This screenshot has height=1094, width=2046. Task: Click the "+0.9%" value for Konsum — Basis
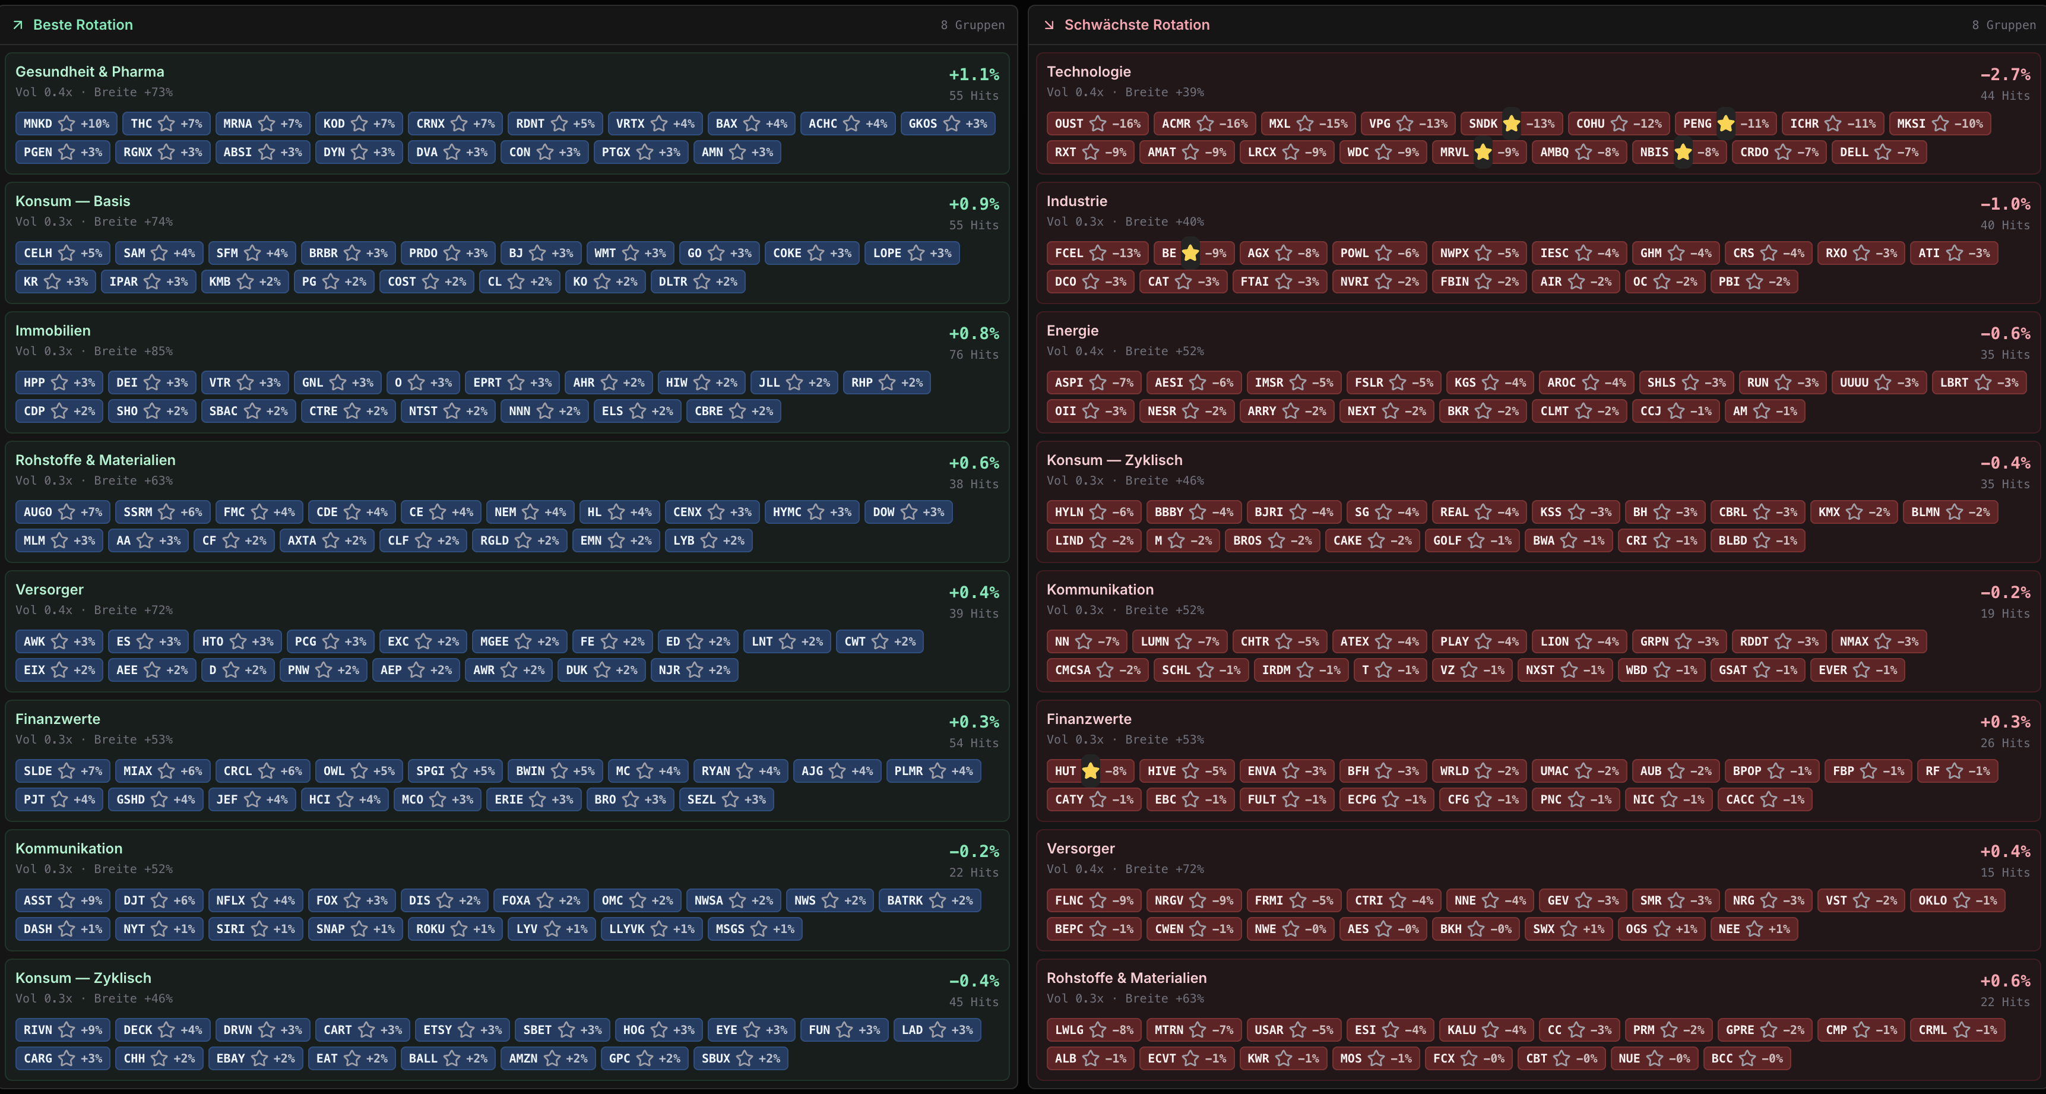click(x=974, y=204)
